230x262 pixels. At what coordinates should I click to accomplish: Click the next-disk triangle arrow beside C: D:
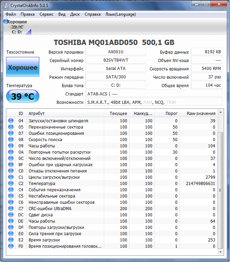pos(29,32)
